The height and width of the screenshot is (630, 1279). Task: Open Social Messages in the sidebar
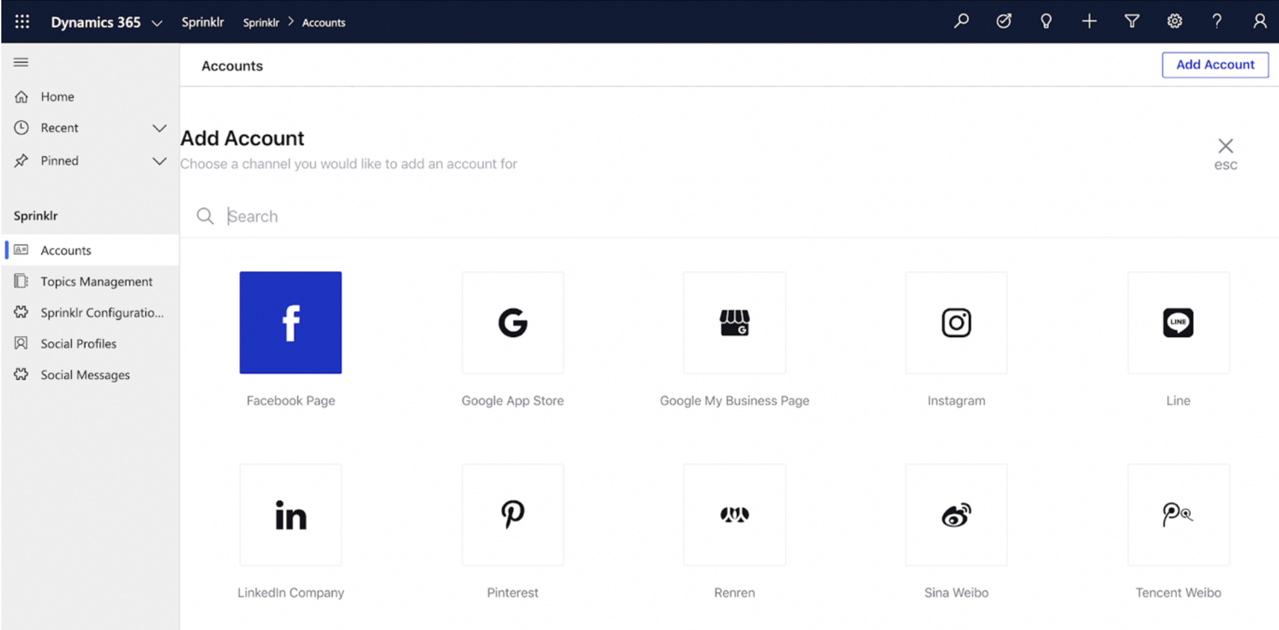coord(90,375)
